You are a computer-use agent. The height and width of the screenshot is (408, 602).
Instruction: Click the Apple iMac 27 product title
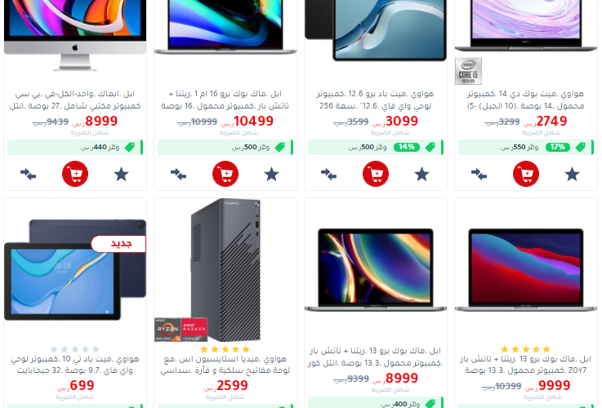tap(75, 100)
